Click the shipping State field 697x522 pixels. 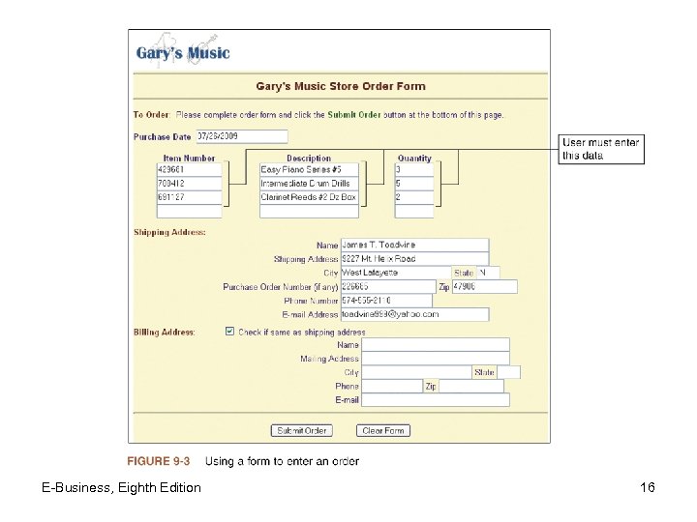click(x=488, y=273)
